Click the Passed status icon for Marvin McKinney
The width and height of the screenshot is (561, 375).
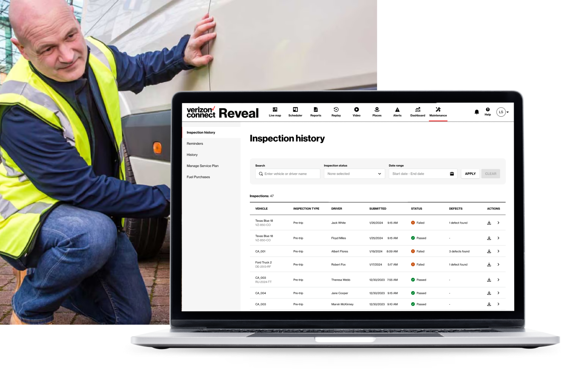click(x=413, y=304)
